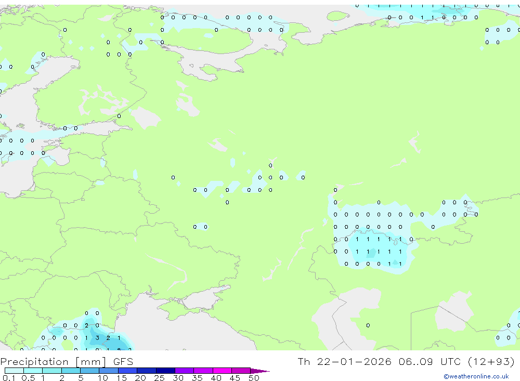
Task: Pick the 20–25 mm dark blue legend swatch
Action: pyautogui.click(x=146, y=371)
